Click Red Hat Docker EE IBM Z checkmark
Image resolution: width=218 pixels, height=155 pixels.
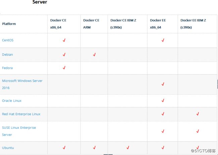(198, 114)
